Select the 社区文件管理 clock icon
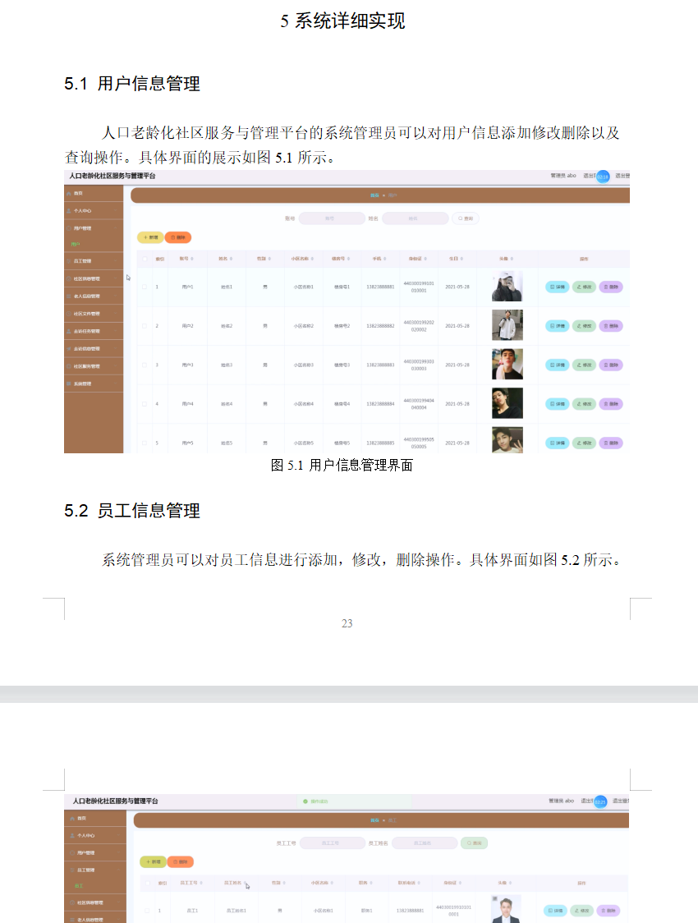Screen dimensions: 698x923 coord(69,314)
